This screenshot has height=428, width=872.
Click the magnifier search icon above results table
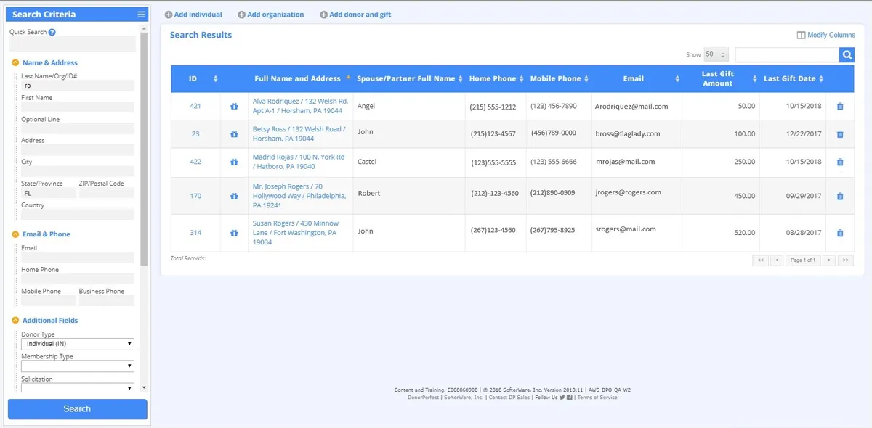[847, 55]
